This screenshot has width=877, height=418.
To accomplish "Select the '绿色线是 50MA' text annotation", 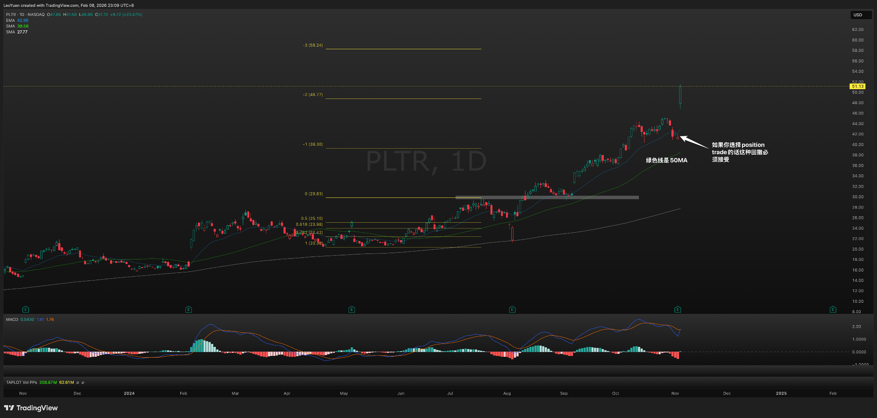I will pos(666,160).
